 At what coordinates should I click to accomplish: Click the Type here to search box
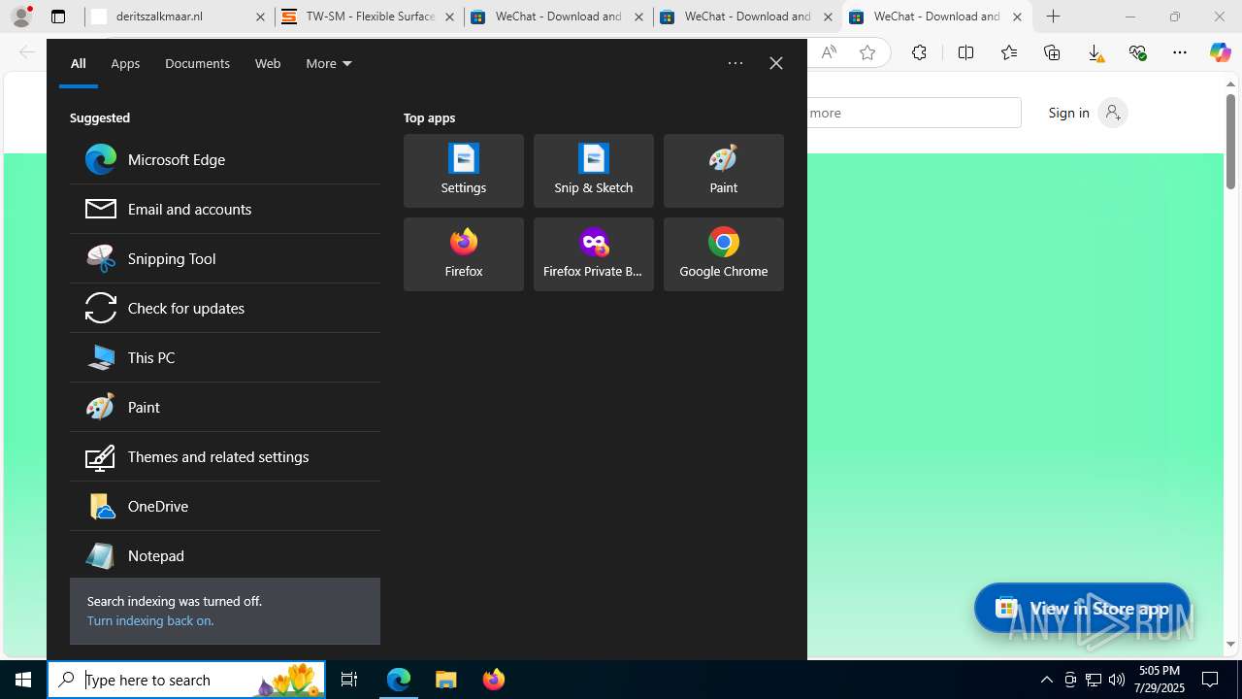pos(187,680)
